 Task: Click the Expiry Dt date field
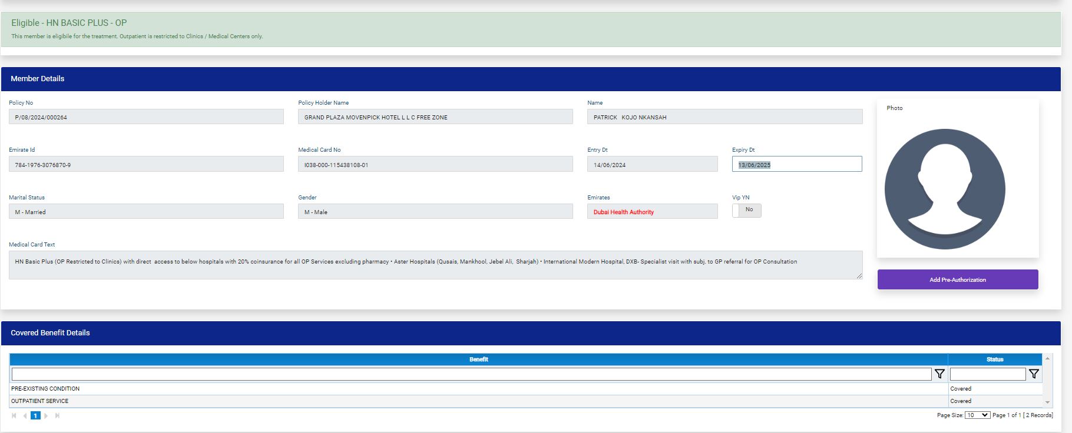click(x=796, y=164)
